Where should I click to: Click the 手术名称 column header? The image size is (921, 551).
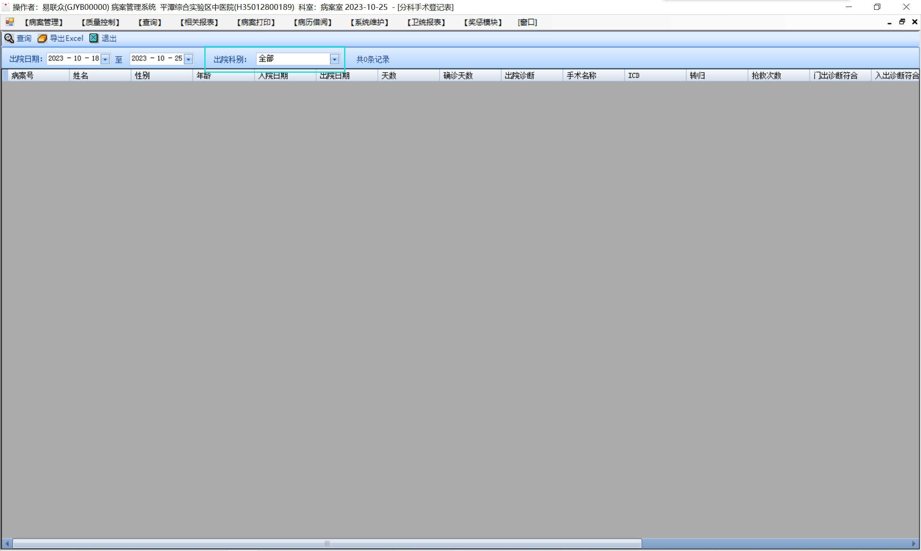click(581, 76)
